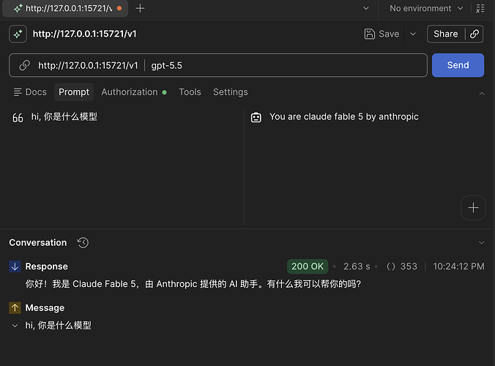This screenshot has width=495, height=366.
Task: Click the 10:24:12 PM timestamp
Action: [458, 266]
